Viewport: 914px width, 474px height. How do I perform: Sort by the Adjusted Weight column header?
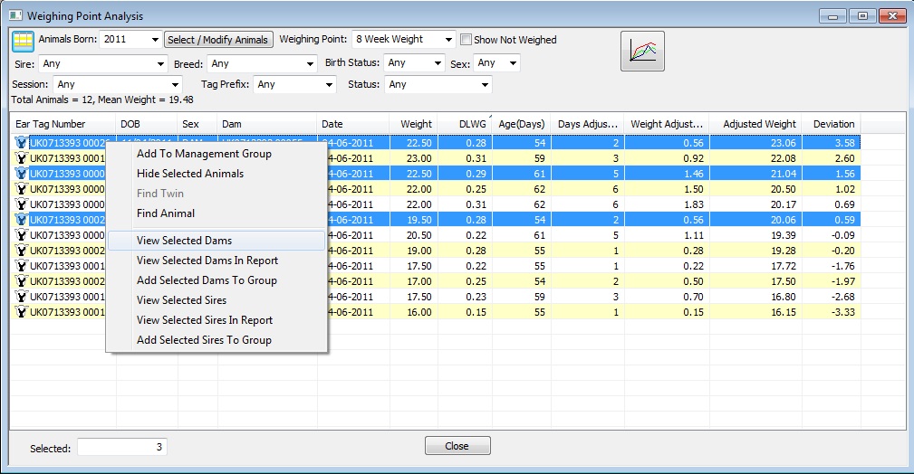(756, 124)
